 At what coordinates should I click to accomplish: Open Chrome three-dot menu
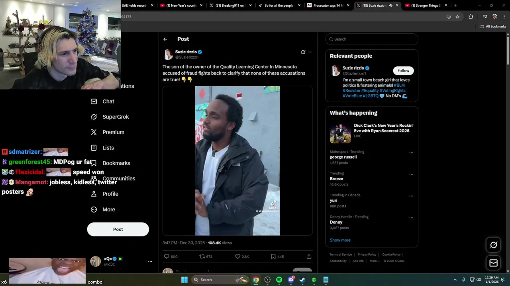504,17
